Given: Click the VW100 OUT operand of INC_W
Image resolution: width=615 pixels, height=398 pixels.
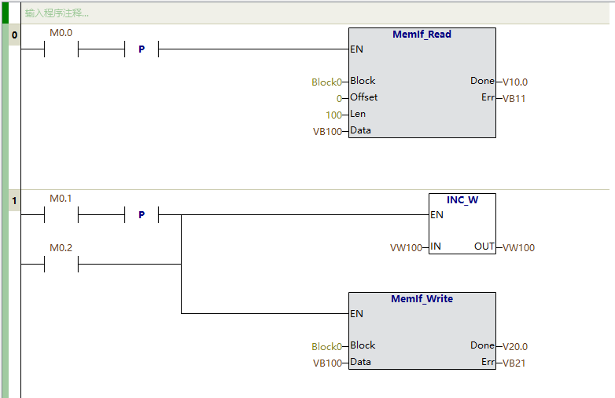Looking at the screenshot, I should pos(518,247).
